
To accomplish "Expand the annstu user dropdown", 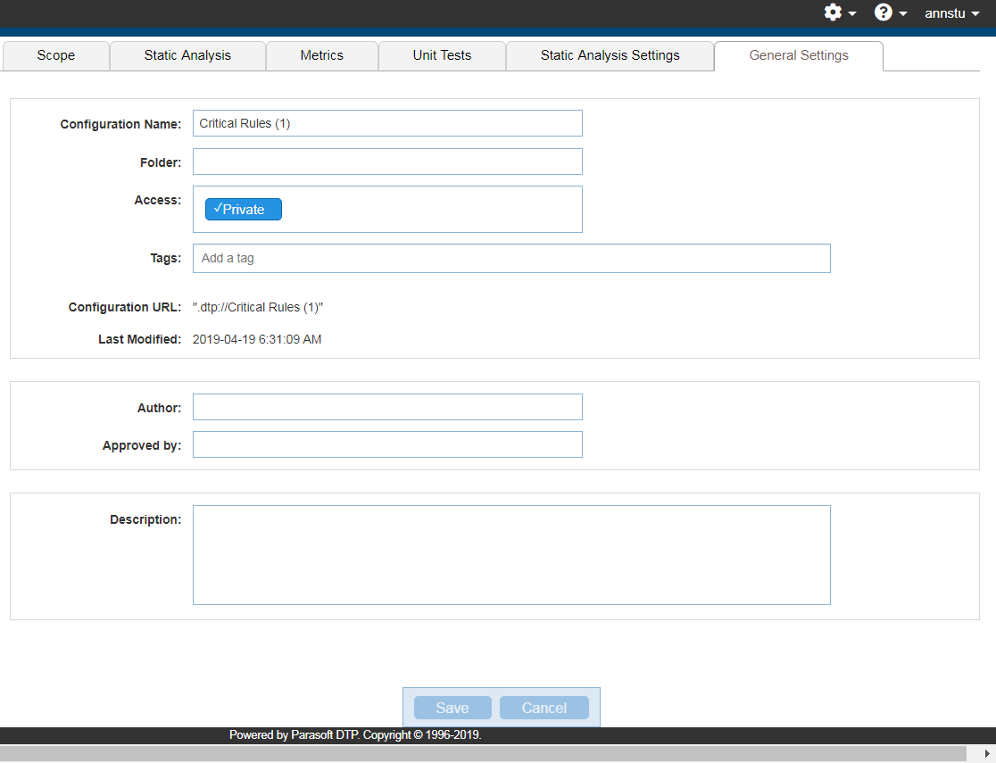I will 951,13.
